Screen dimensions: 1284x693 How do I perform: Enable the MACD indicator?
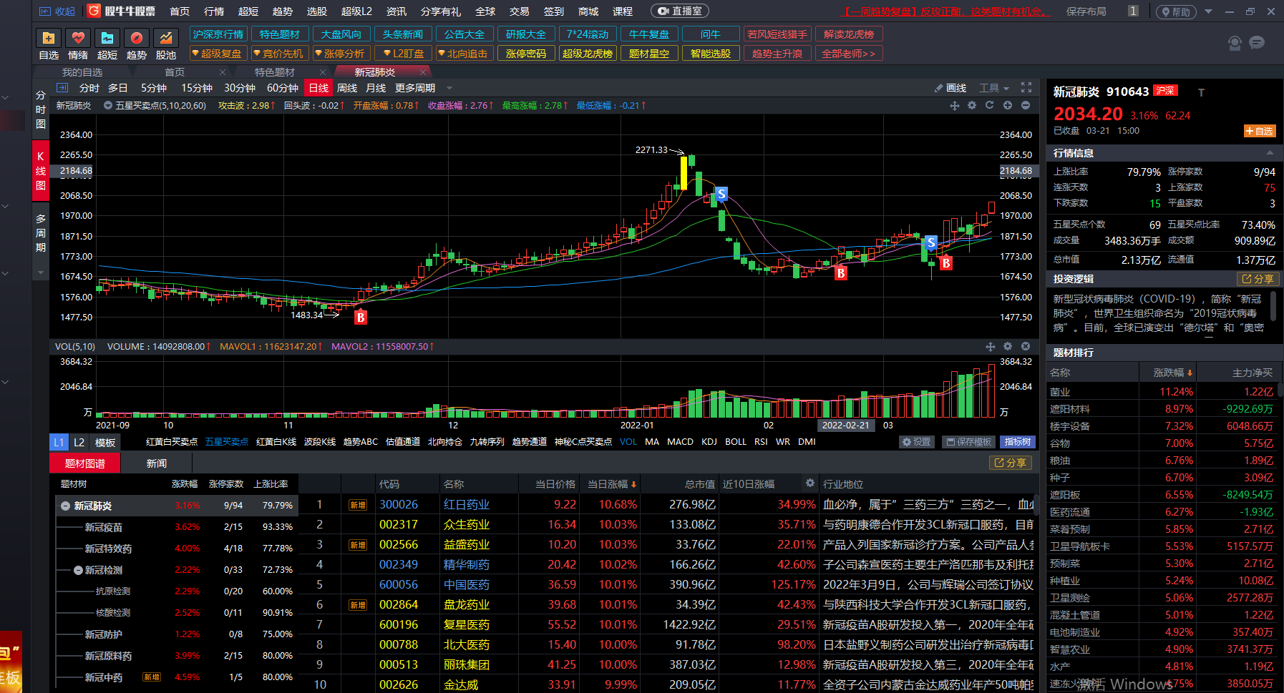680,442
